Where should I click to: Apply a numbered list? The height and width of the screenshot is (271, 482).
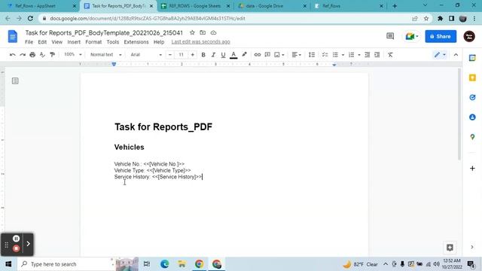click(x=352, y=55)
